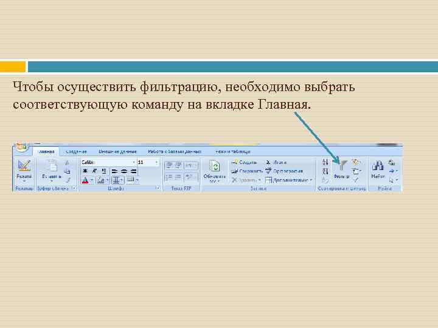Click the Go To arrow icon
438x328 pixels.
click(x=393, y=171)
